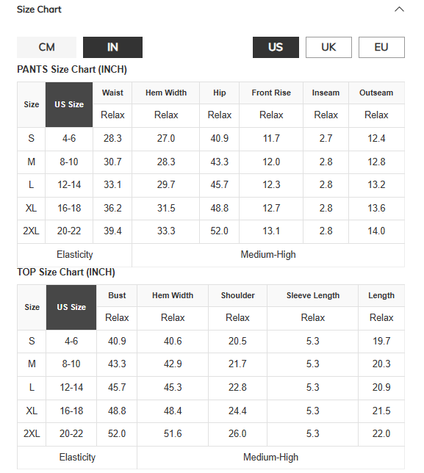424x473 pixels.
Task: Select the 2XL row in PANTS chart
Action: pos(211,231)
